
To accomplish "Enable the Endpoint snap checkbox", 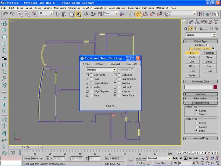I will (x=119, y=87).
